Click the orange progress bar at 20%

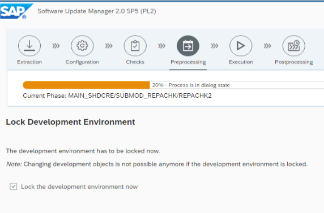click(86, 85)
